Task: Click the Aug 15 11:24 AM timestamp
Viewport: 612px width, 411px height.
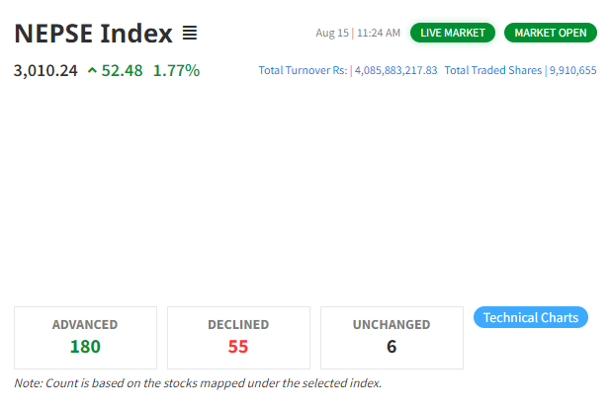Action: pyautogui.click(x=358, y=34)
